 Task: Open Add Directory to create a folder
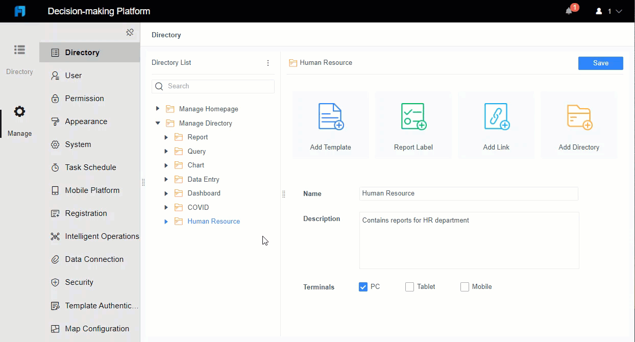click(x=578, y=125)
